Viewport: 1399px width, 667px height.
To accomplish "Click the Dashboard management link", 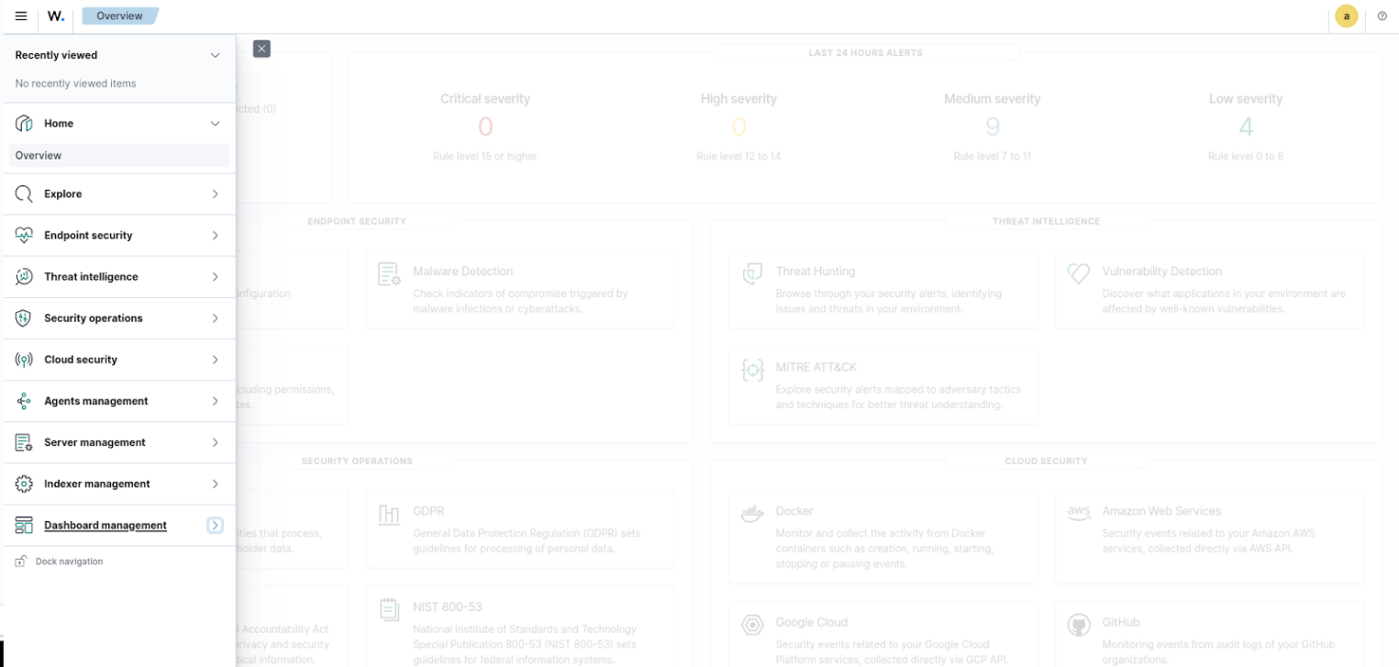I will pos(105,526).
